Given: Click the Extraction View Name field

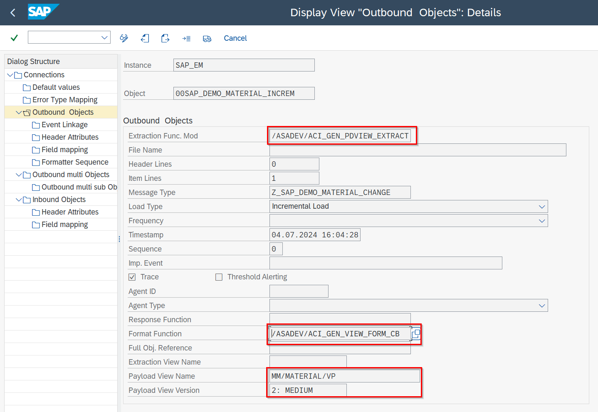Looking at the screenshot, I should pyautogui.click(x=308, y=361).
